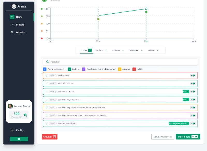
Task: Collapse sidebar with green shrink button
Action: (x=19, y=139)
